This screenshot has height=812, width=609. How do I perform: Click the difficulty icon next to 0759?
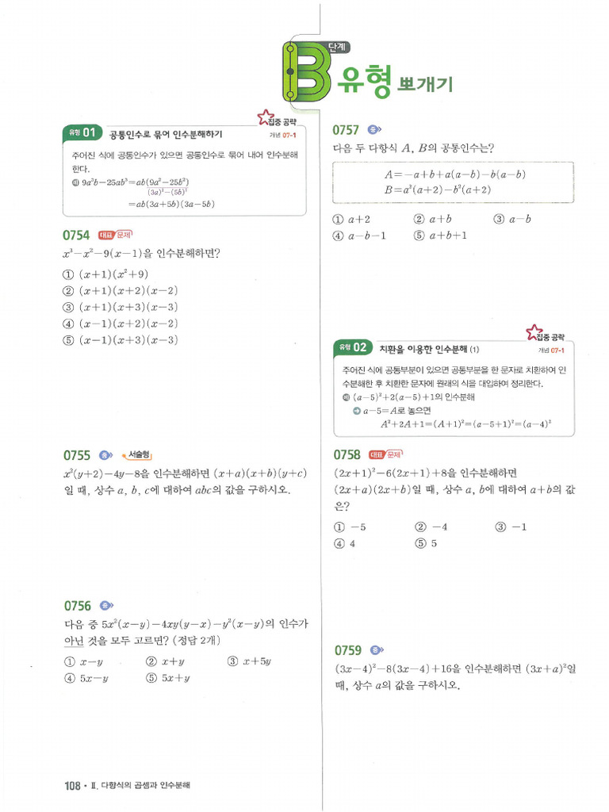377,650
